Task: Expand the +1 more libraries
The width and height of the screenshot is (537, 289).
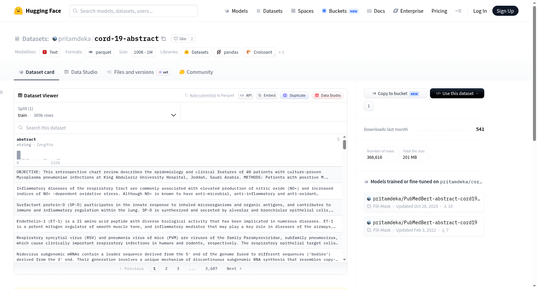Action: coord(281,52)
